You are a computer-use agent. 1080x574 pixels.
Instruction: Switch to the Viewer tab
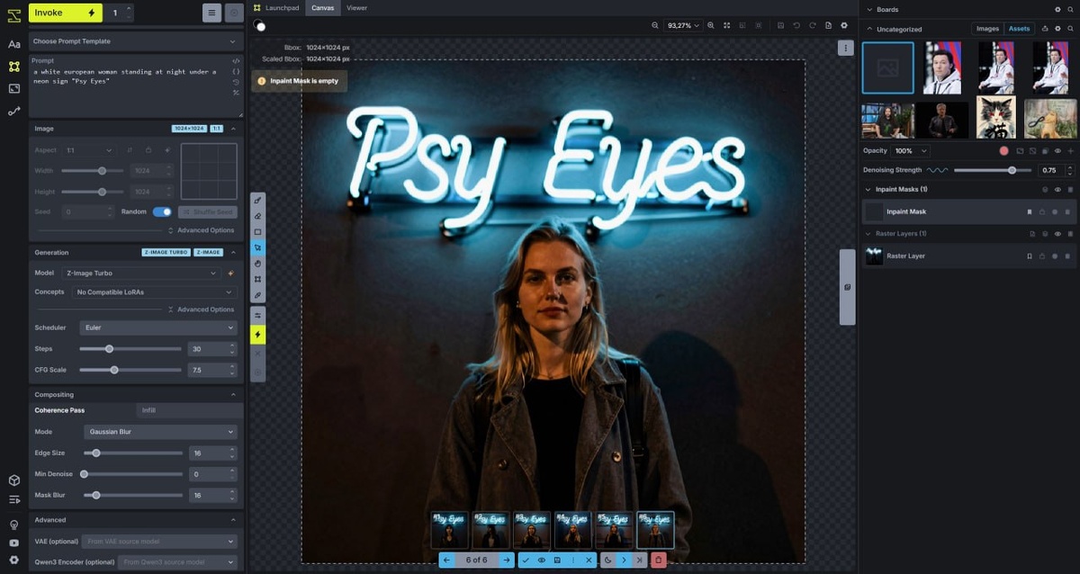tap(356, 7)
